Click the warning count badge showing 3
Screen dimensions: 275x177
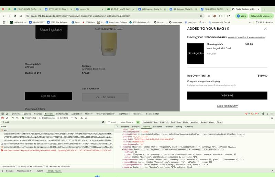point(253,114)
